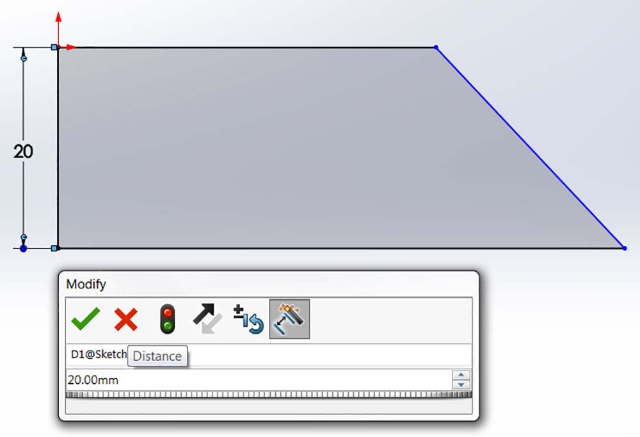Select the top-left corner sketch point

[54, 47]
